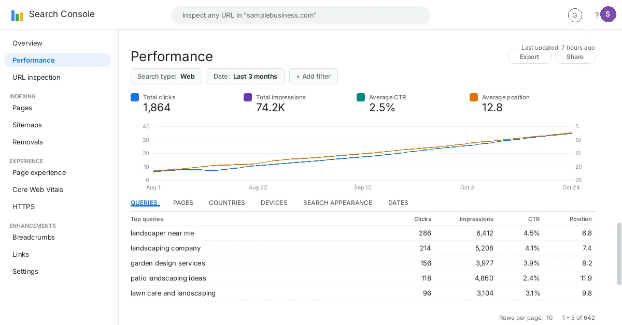Sort by the CTR column header
Screen dimensions: 622x325
coord(534,219)
